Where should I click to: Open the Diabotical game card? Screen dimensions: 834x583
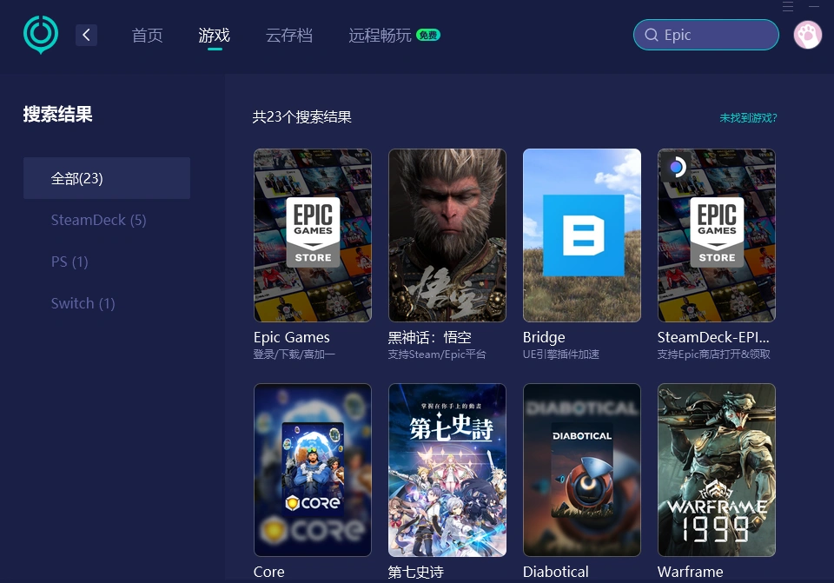tap(581, 469)
